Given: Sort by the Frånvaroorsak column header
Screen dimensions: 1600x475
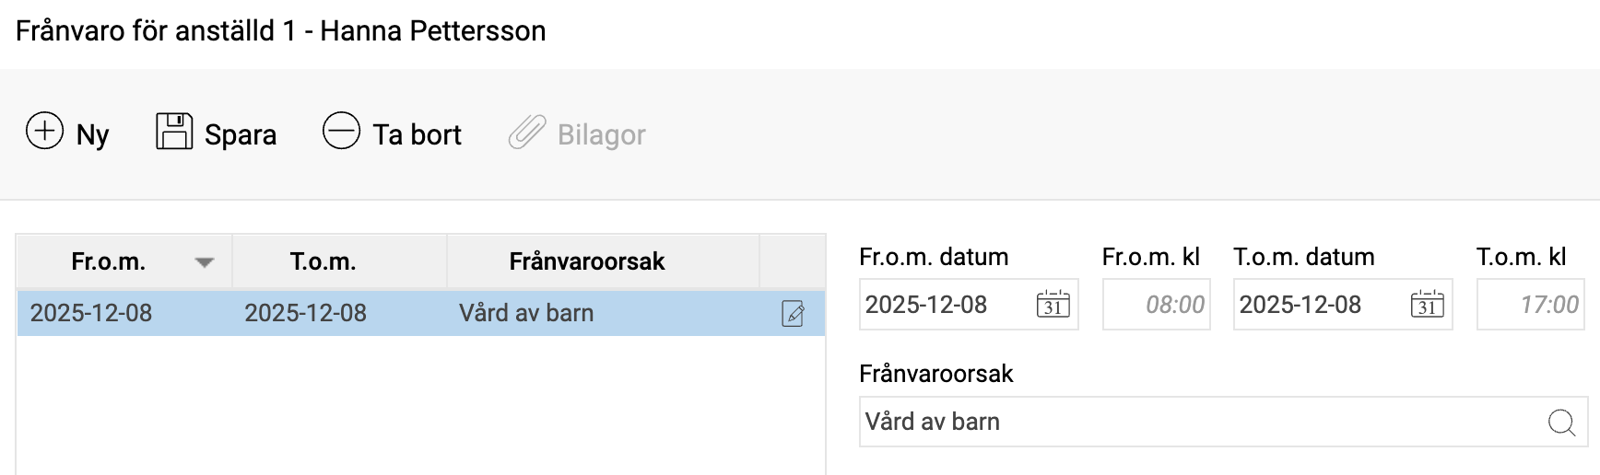Looking at the screenshot, I should [x=587, y=261].
